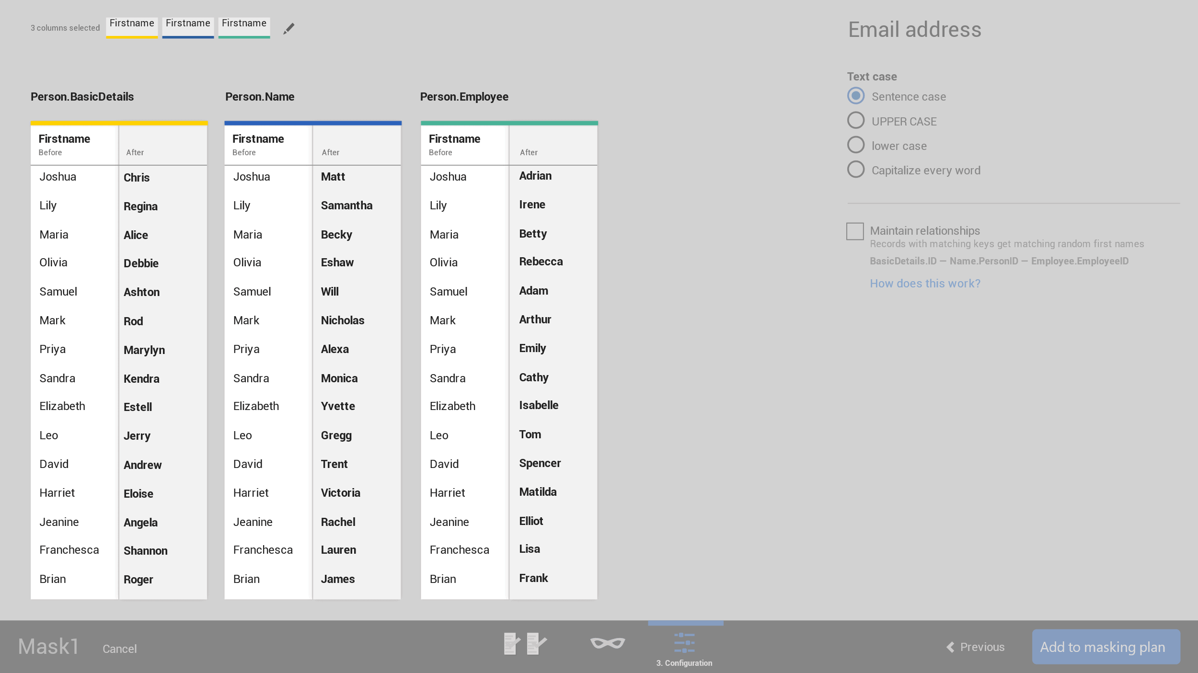This screenshot has width=1198, height=673.
Task: Click Firstname header in Person.Employee table
Action: tap(454, 139)
